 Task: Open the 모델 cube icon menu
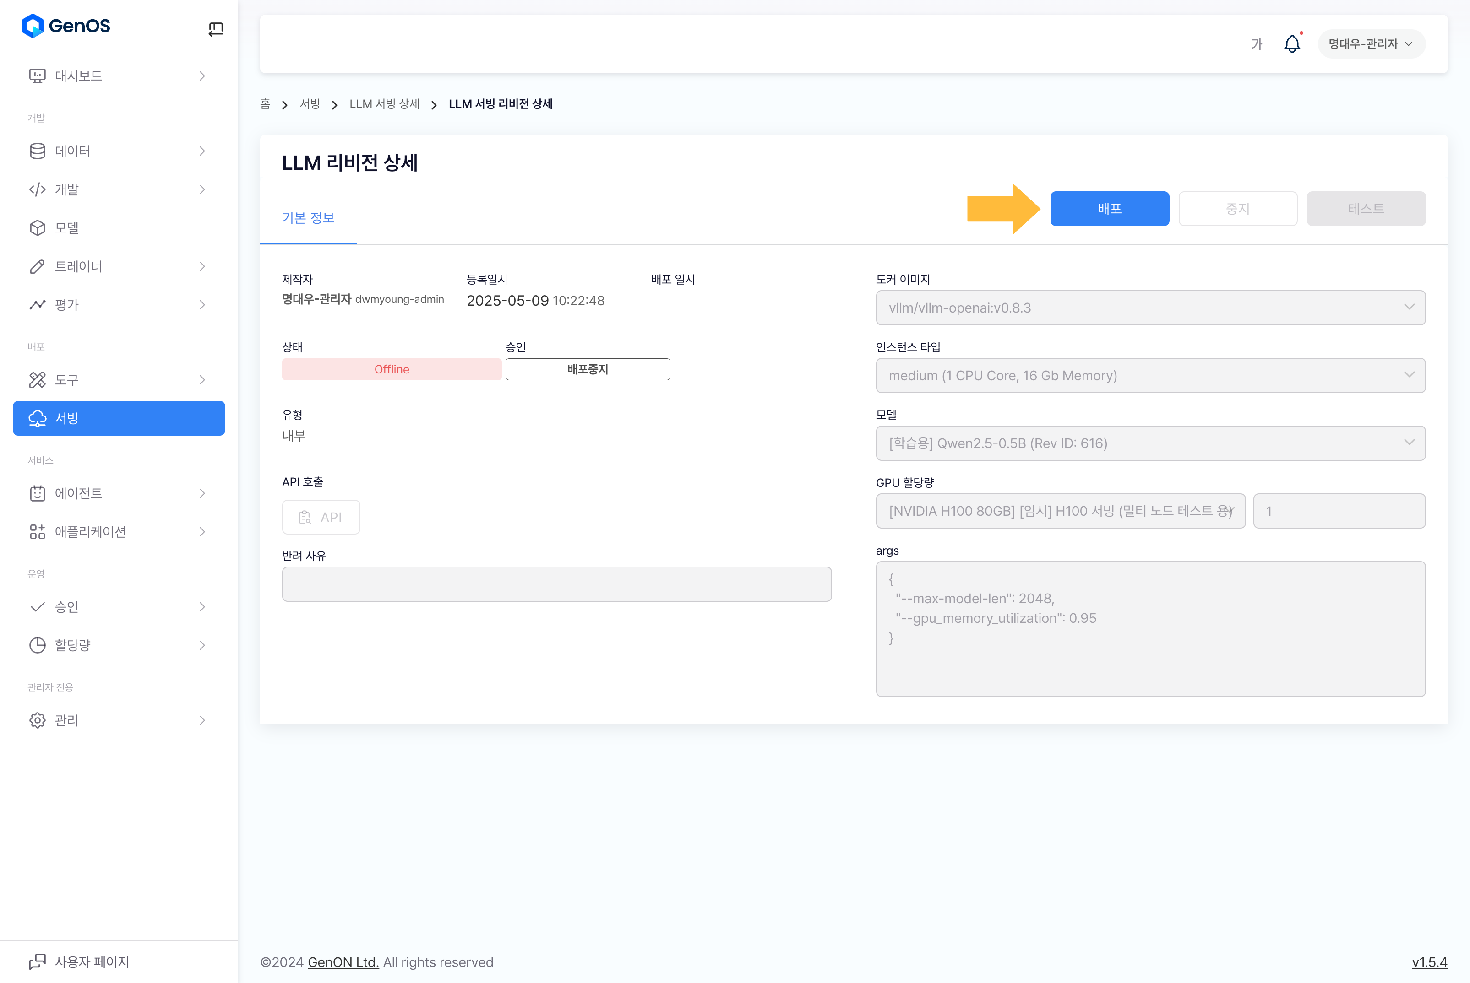tap(38, 227)
